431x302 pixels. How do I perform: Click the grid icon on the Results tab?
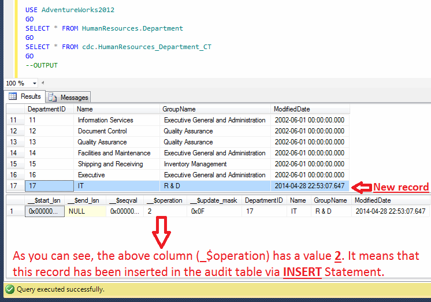click(x=12, y=96)
